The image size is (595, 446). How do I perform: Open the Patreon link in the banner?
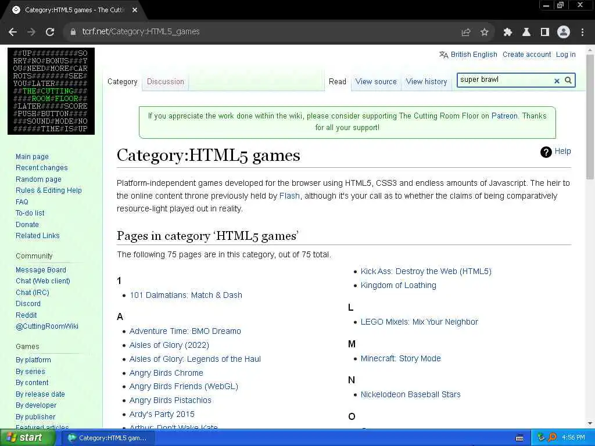504,116
